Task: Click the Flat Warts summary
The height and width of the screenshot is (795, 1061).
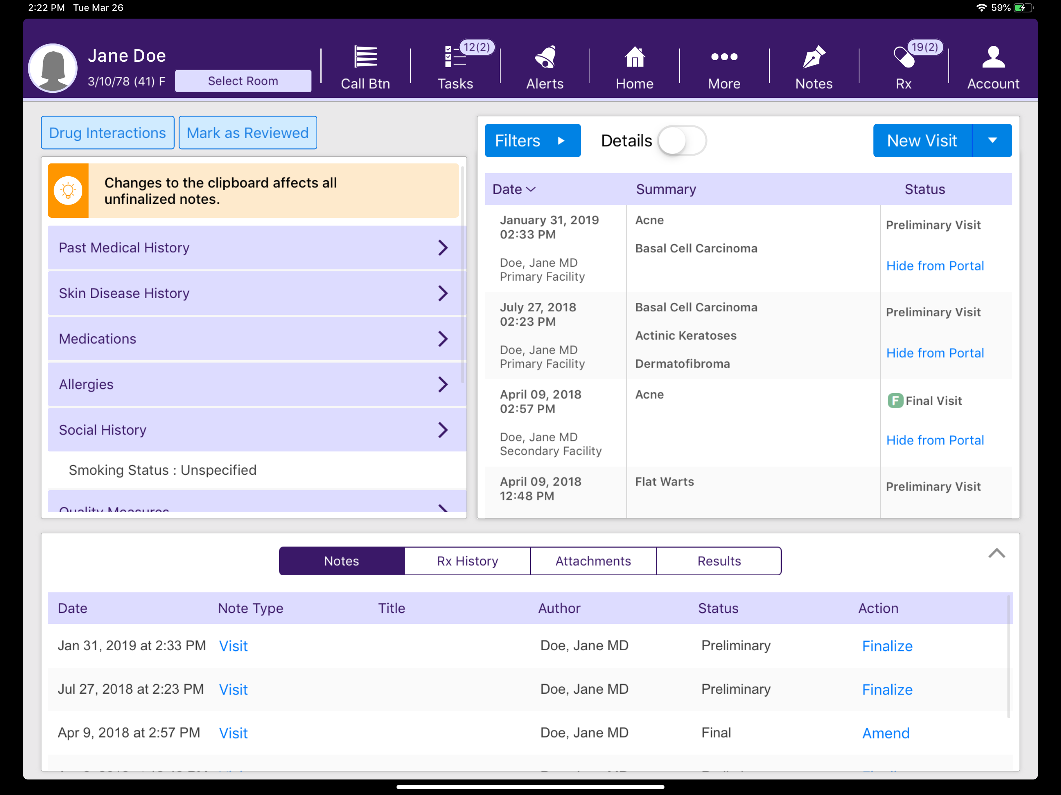Action: 664,482
